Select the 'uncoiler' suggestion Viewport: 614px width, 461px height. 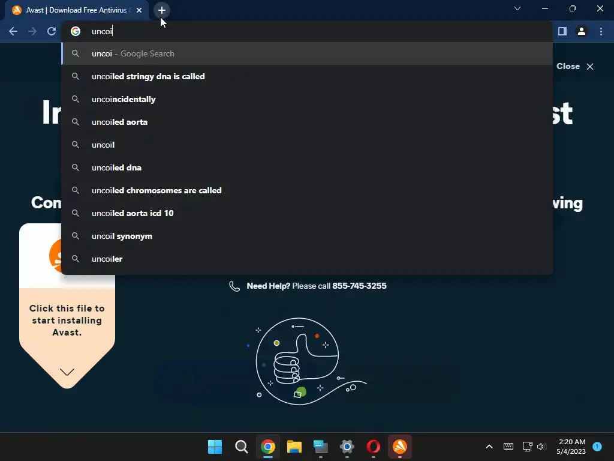[x=308, y=259]
